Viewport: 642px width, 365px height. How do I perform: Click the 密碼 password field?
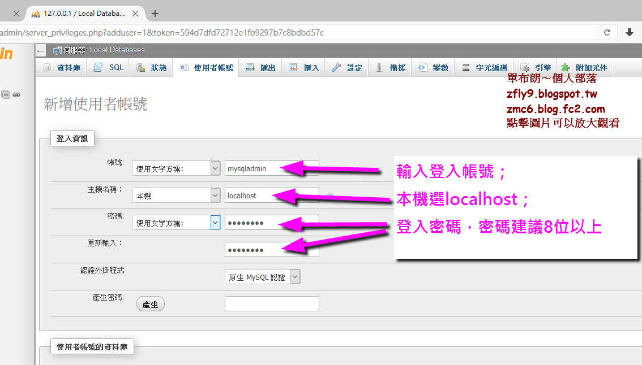click(x=272, y=223)
